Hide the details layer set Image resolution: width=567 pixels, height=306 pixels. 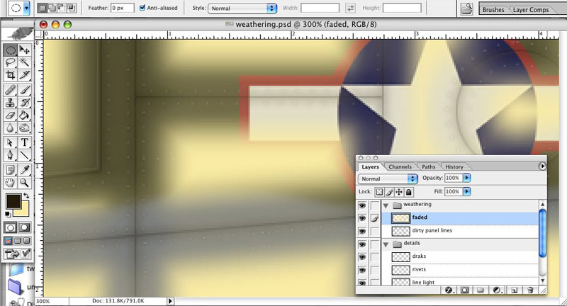[x=362, y=244]
